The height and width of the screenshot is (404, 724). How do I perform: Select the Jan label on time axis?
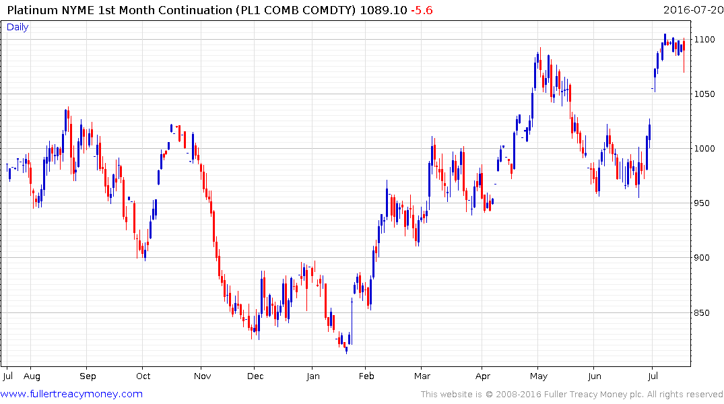tap(313, 376)
